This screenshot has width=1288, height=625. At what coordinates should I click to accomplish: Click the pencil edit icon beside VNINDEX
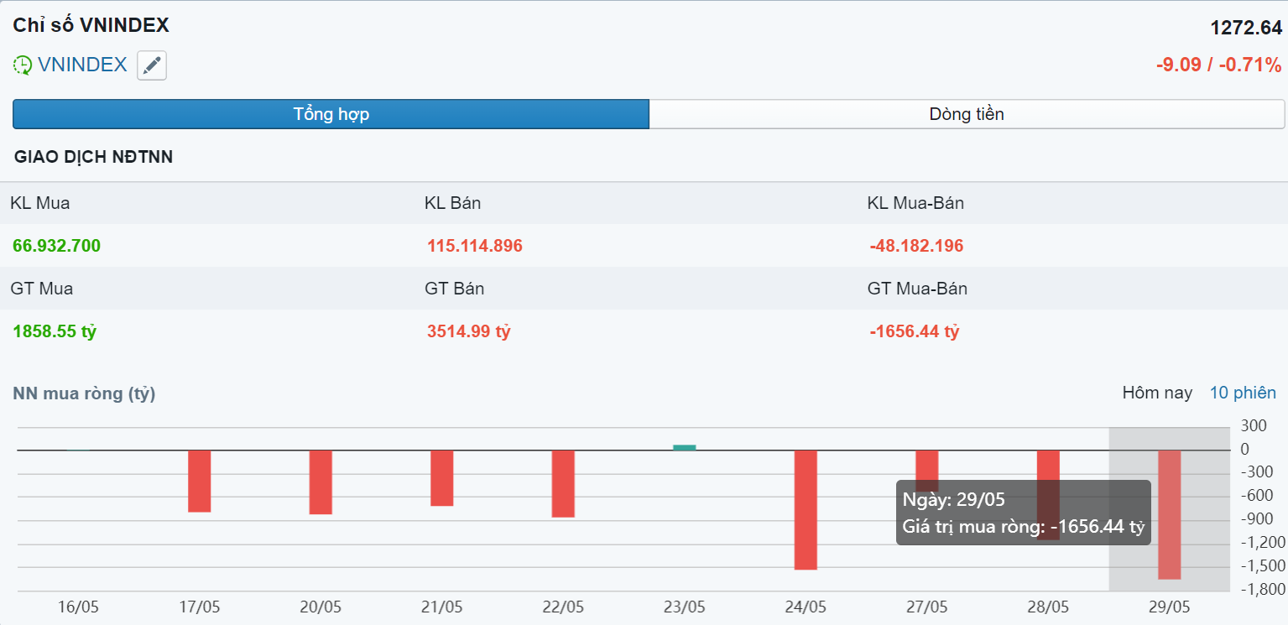[x=152, y=65]
